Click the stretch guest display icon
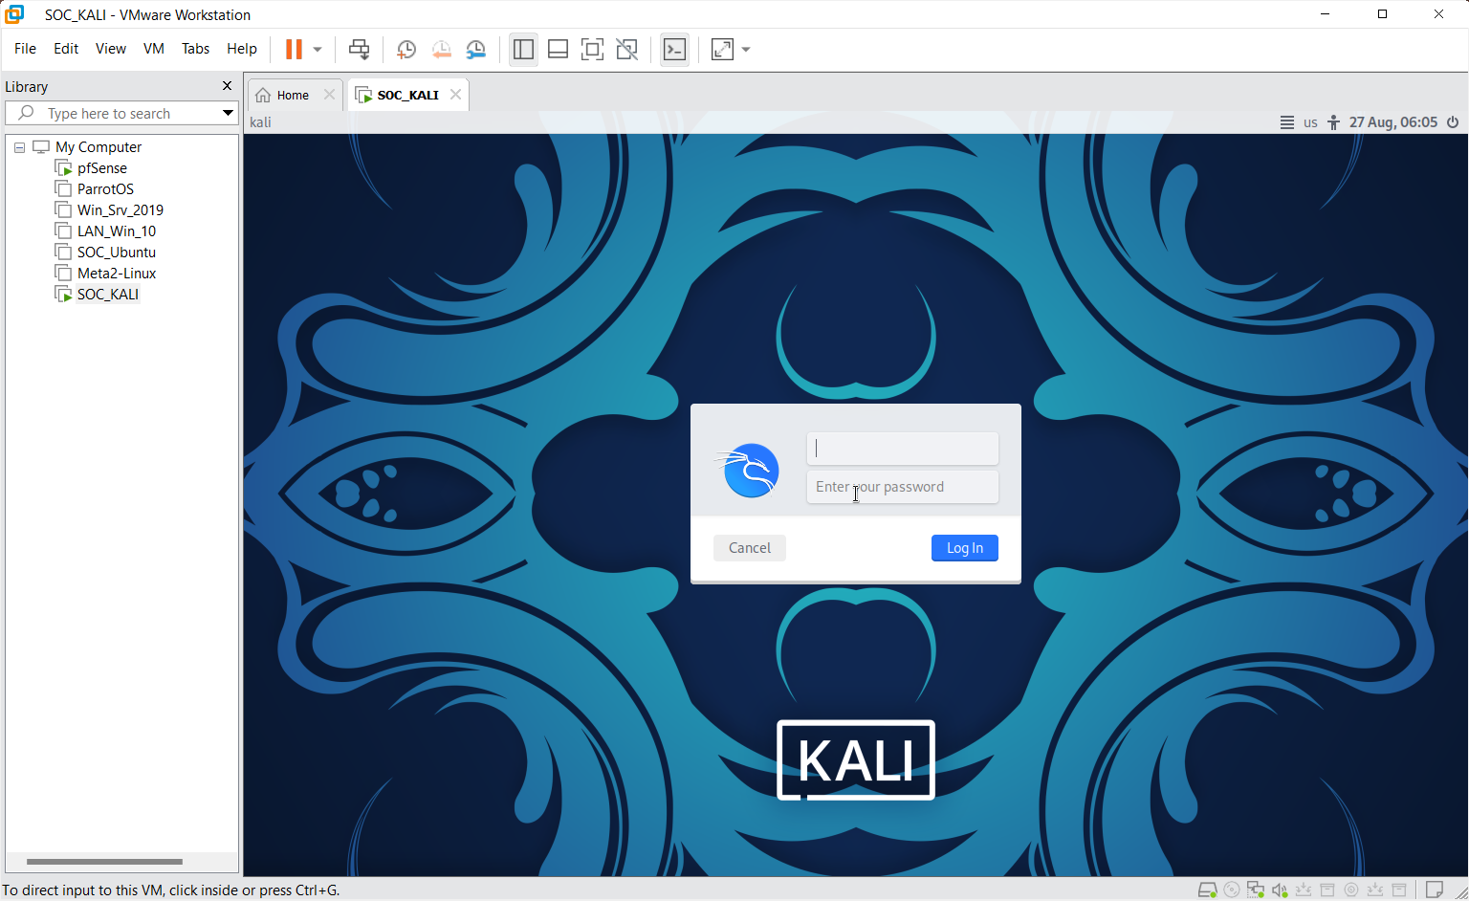The image size is (1469, 901). tap(722, 49)
